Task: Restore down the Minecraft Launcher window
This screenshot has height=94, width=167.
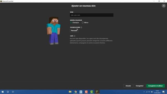Action: point(159,1)
